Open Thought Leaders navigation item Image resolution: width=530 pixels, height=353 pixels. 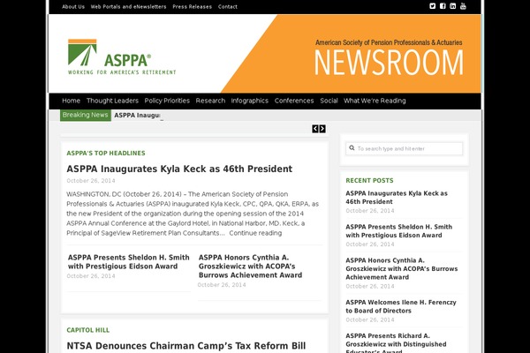112,101
